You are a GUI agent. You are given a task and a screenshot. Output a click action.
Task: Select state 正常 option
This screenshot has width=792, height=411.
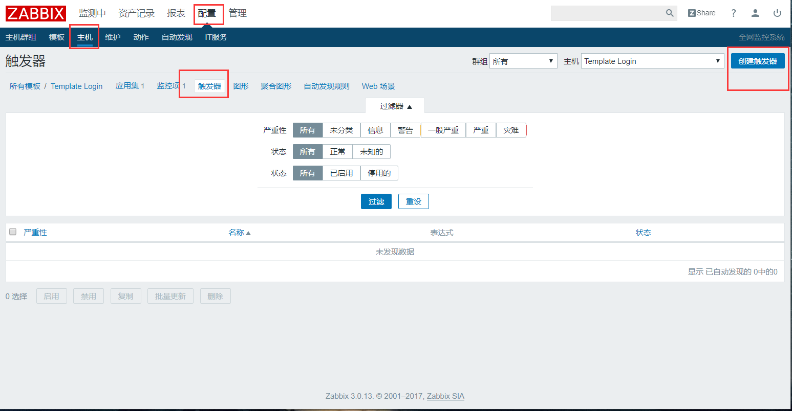point(337,152)
